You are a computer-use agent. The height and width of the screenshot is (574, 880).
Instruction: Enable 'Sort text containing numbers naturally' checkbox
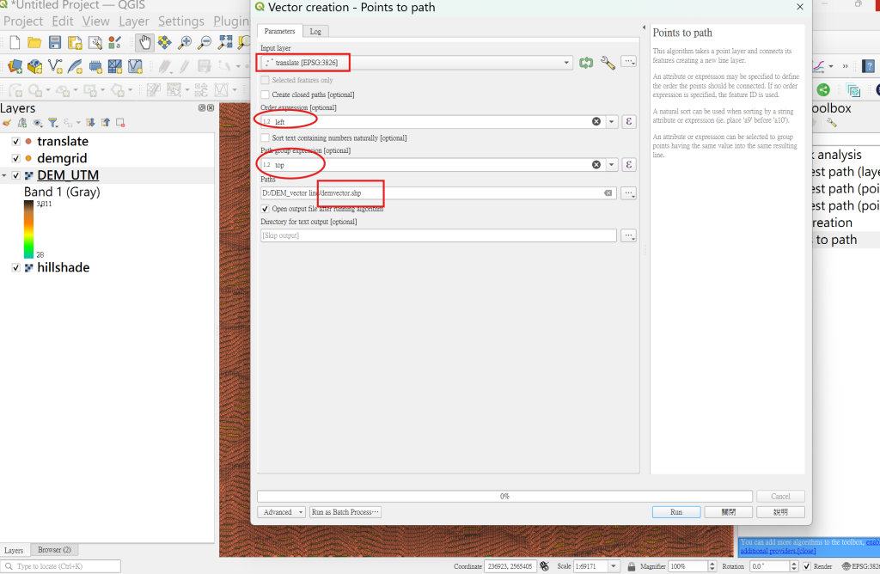point(265,137)
